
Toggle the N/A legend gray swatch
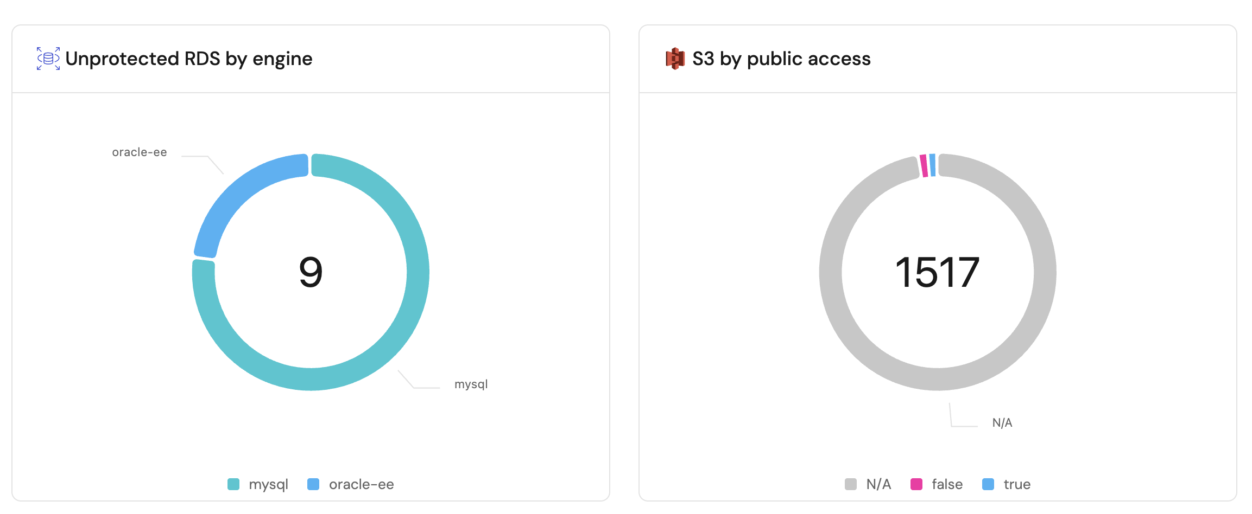851,484
